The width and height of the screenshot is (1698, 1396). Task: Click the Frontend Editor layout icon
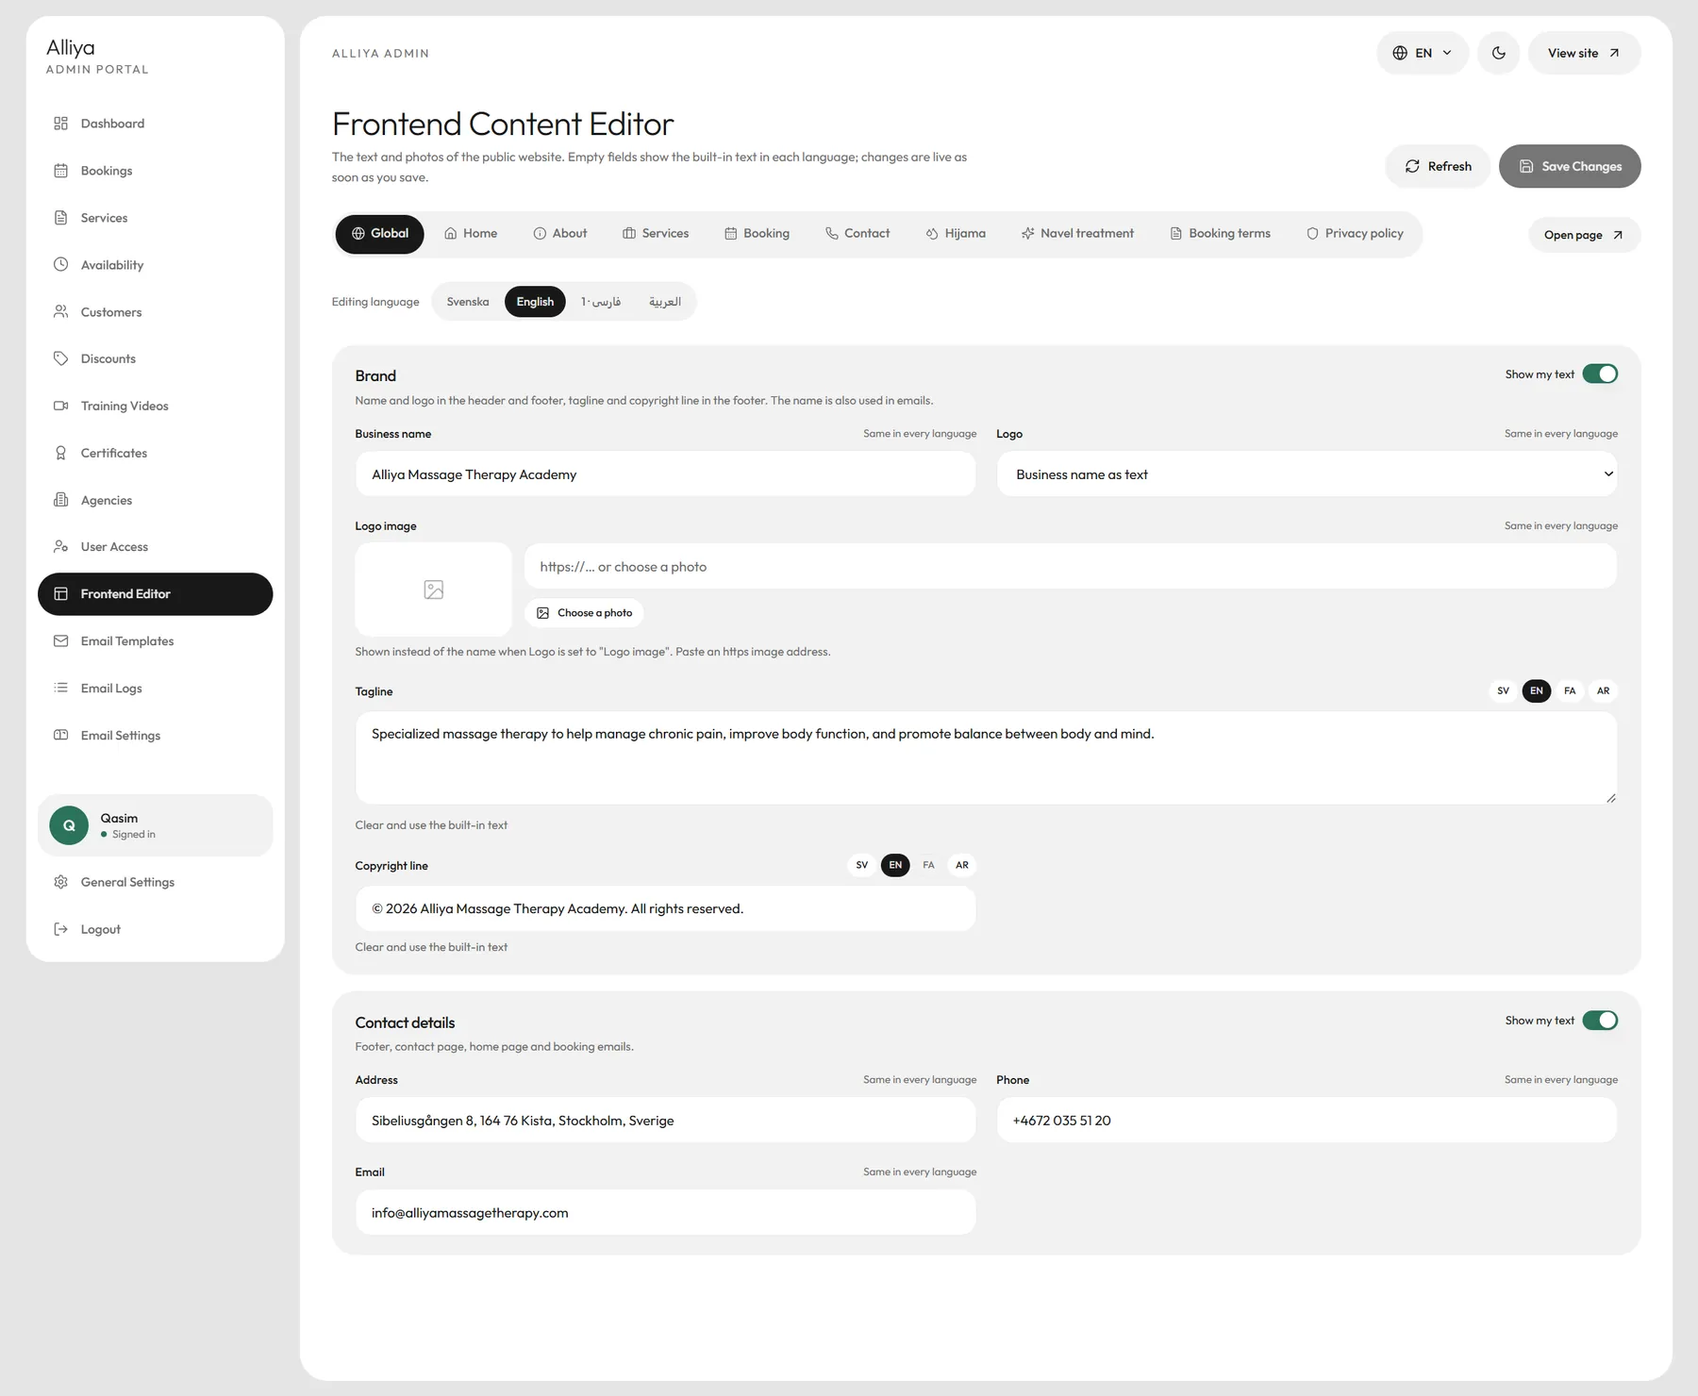point(61,594)
